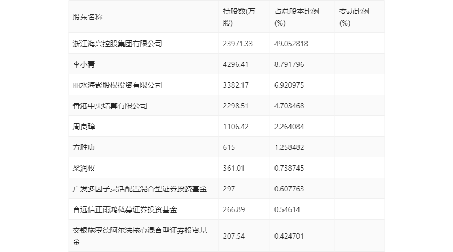Click the 持股数(万股) column header
Screen dimensions: 453x252
(239, 17)
